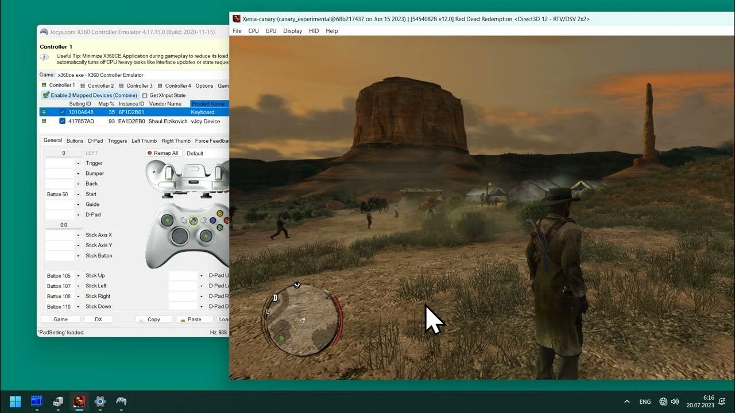
Task: Click the gray Controller 3 status icon
Action: click(x=122, y=86)
